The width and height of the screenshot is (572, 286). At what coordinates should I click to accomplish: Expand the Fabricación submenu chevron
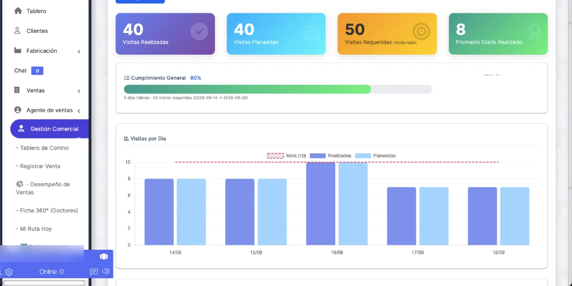(x=79, y=52)
